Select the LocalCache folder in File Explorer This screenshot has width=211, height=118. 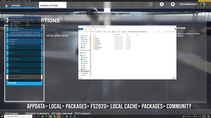click(x=97, y=40)
